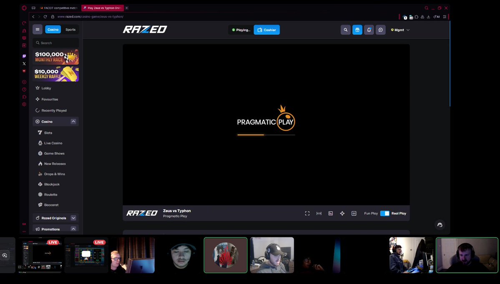Open the Cashier button
The image size is (500, 284).
pyautogui.click(x=266, y=30)
